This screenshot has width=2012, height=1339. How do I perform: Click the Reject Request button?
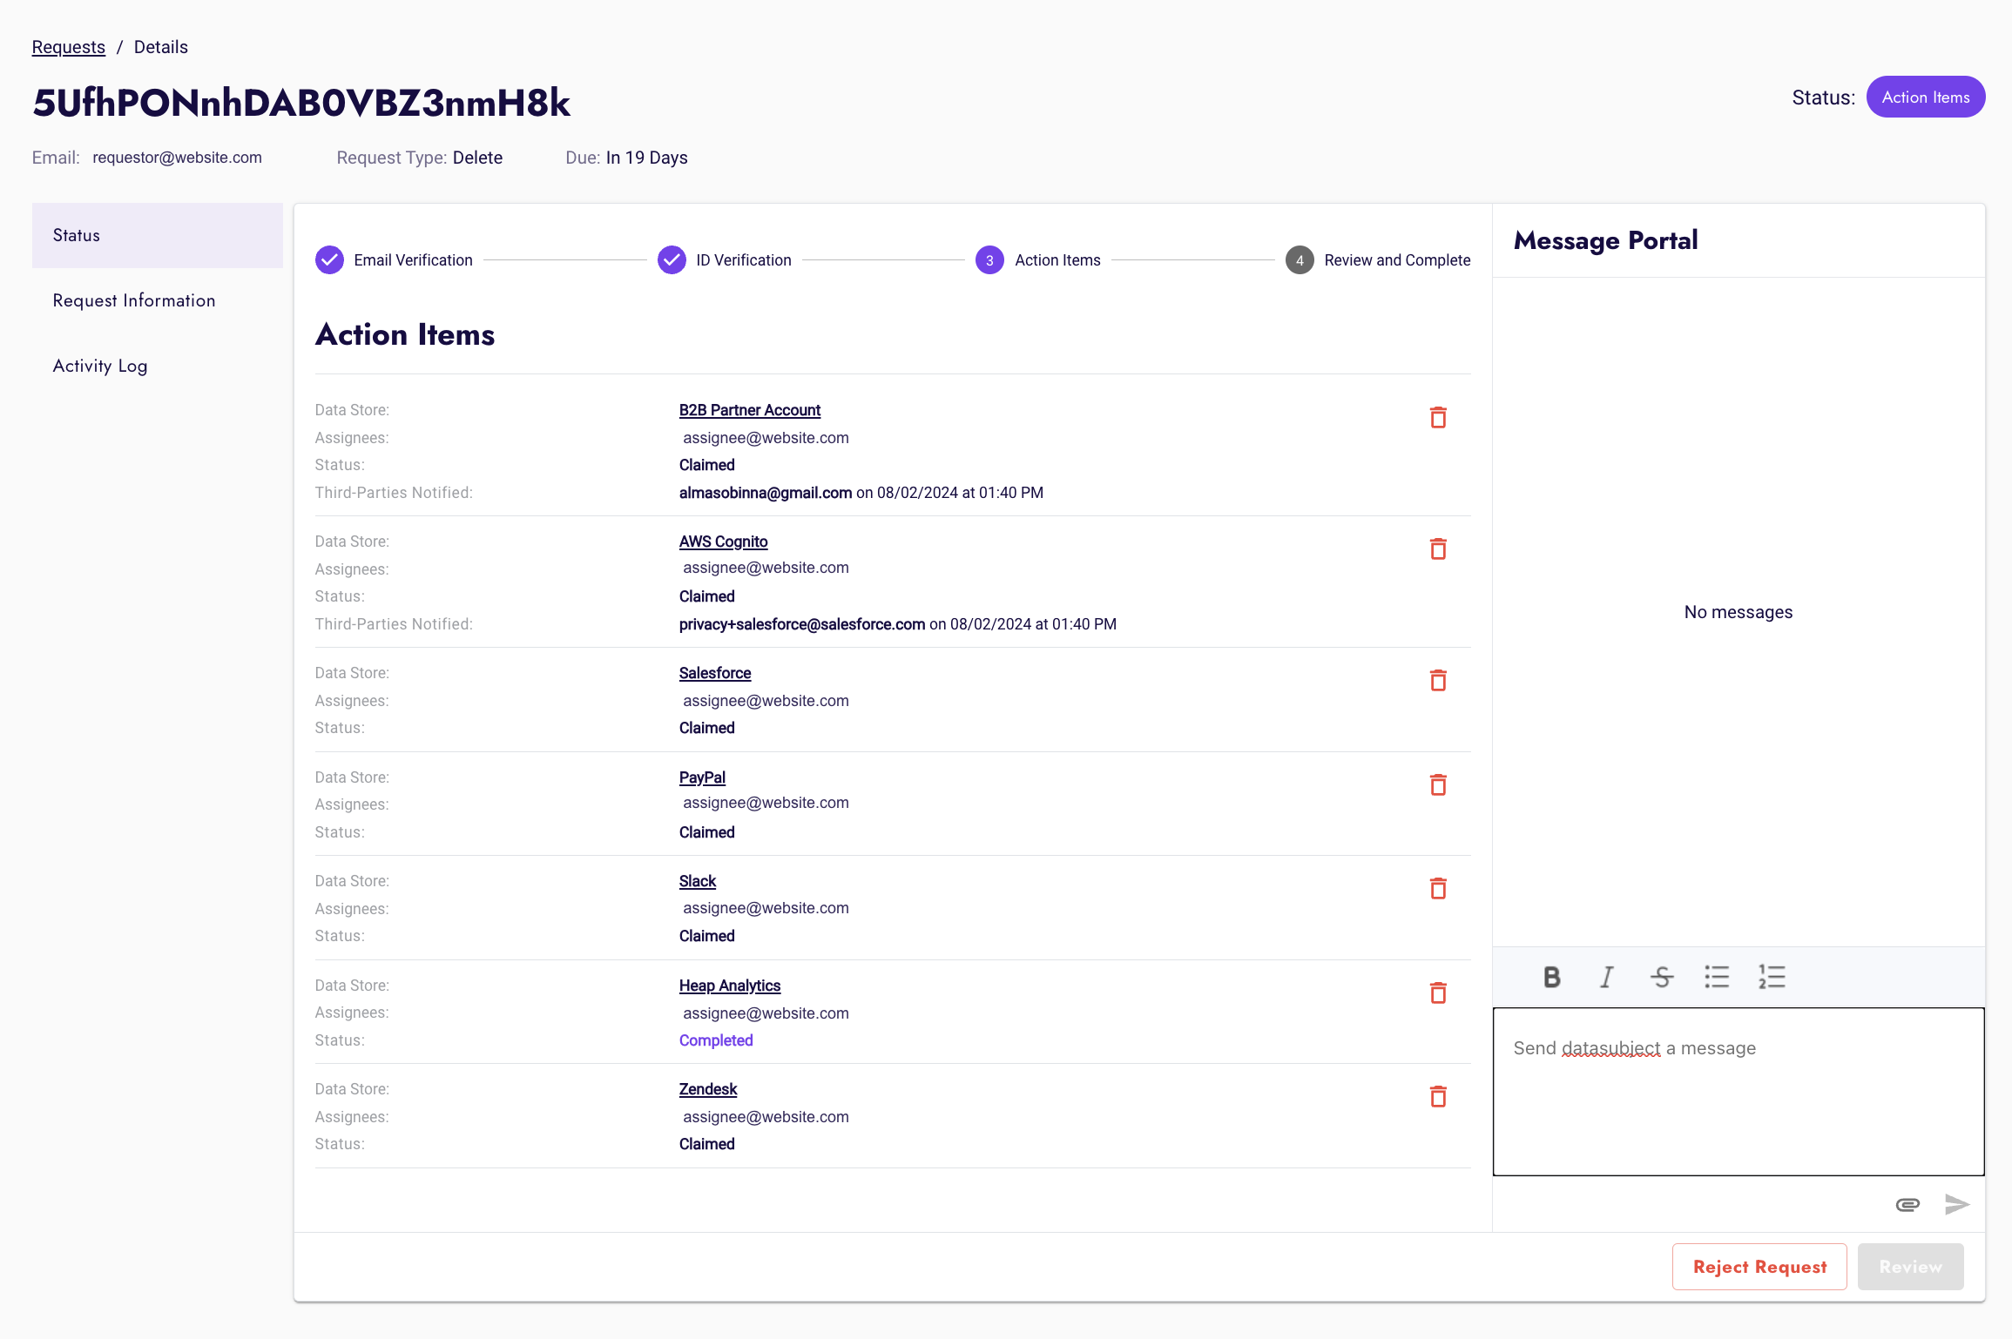point(1759,1267)
